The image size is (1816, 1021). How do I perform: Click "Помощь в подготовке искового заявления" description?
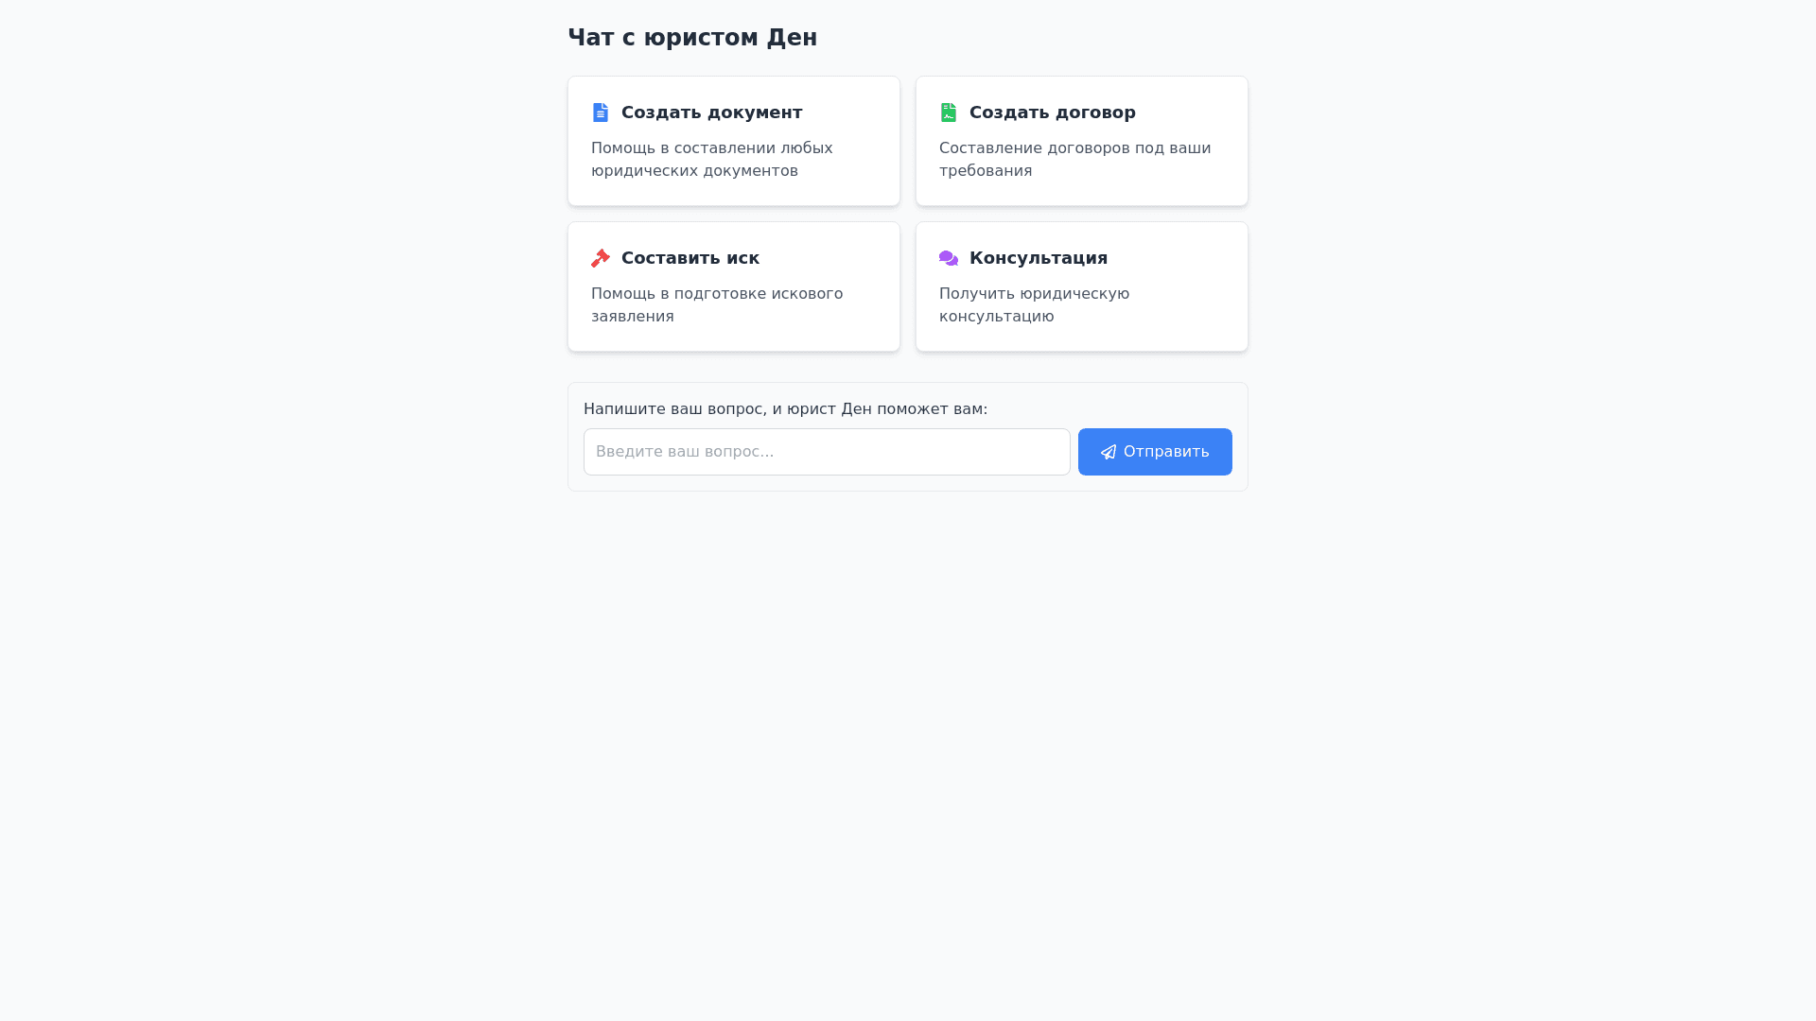pos(716,305)
